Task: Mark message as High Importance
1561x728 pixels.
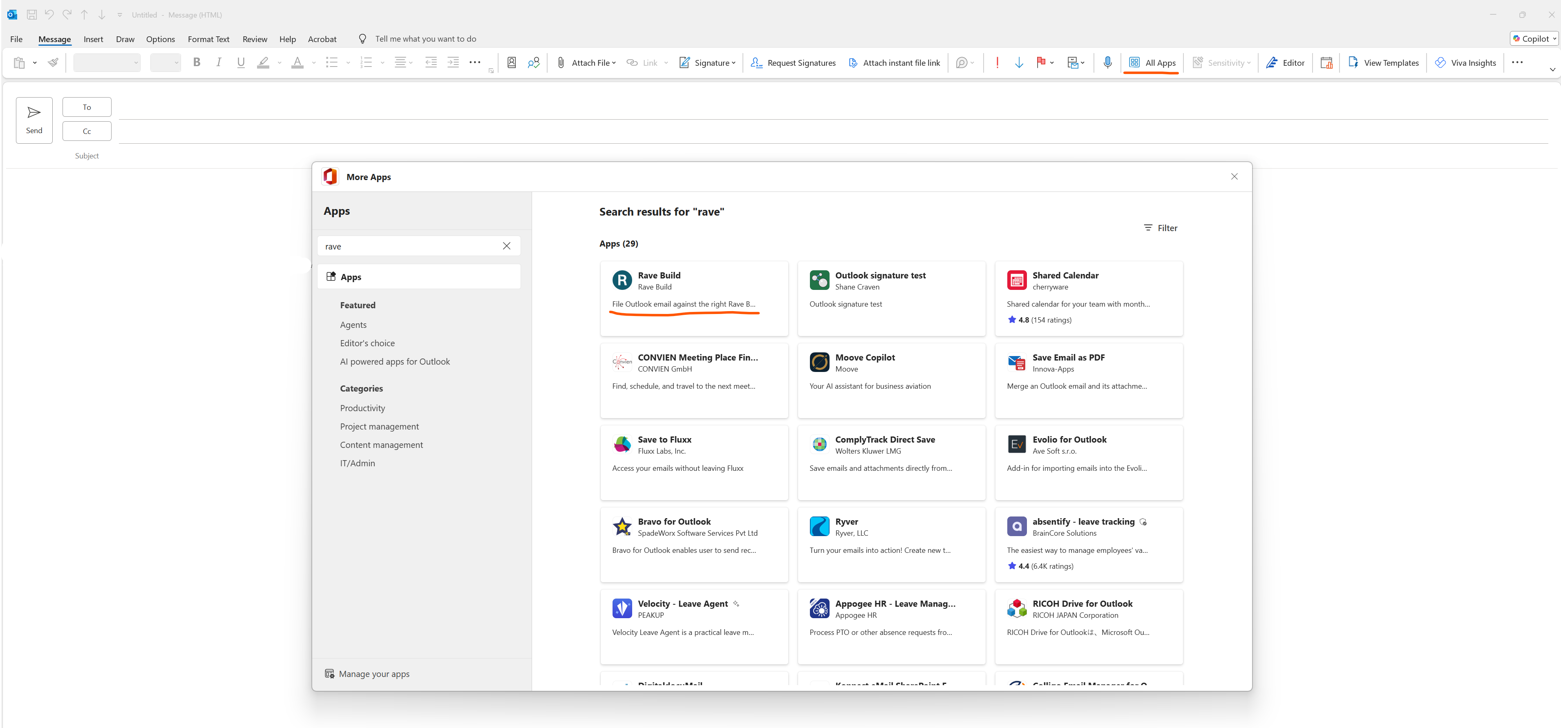Action: click(x=997, y=62)
